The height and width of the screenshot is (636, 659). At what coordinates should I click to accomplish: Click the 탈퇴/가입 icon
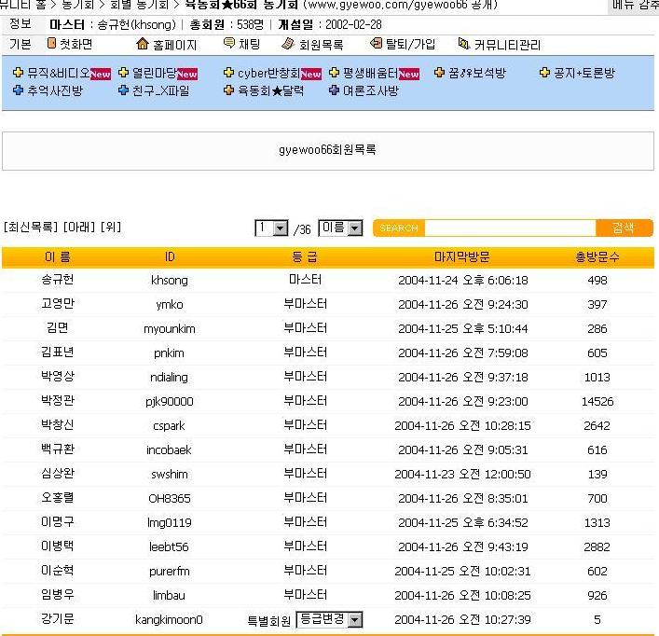(x=377, y=44)
